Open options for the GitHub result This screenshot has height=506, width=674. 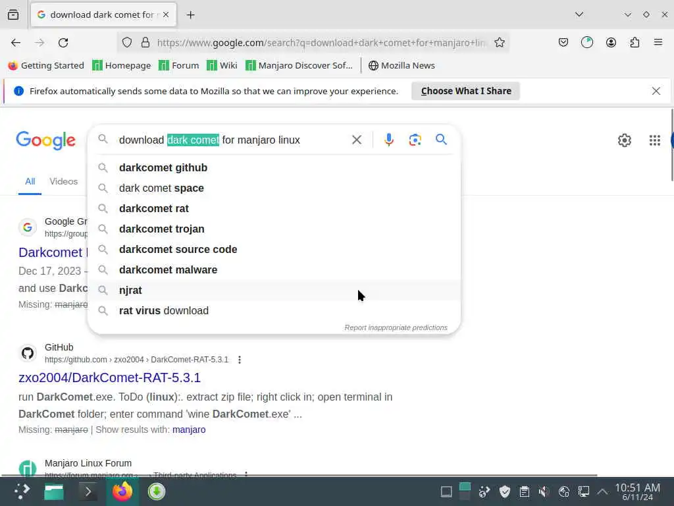tap(240, 360)
